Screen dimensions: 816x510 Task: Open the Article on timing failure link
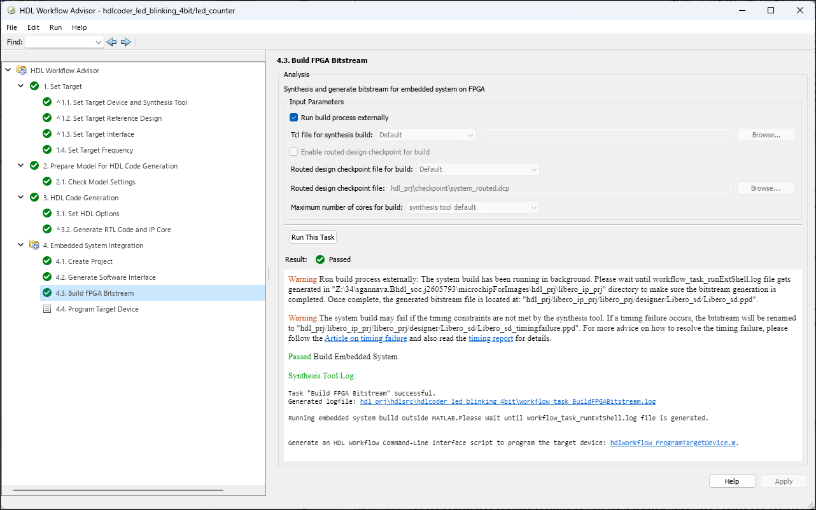(365, 338)
